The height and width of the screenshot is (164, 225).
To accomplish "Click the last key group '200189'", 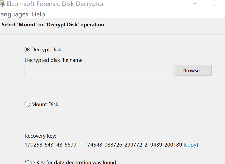I will [175, 145].
